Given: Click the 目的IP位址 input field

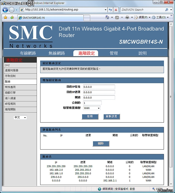Looking at the screenshot, I should pyautogui.click(x=99, y=87).
